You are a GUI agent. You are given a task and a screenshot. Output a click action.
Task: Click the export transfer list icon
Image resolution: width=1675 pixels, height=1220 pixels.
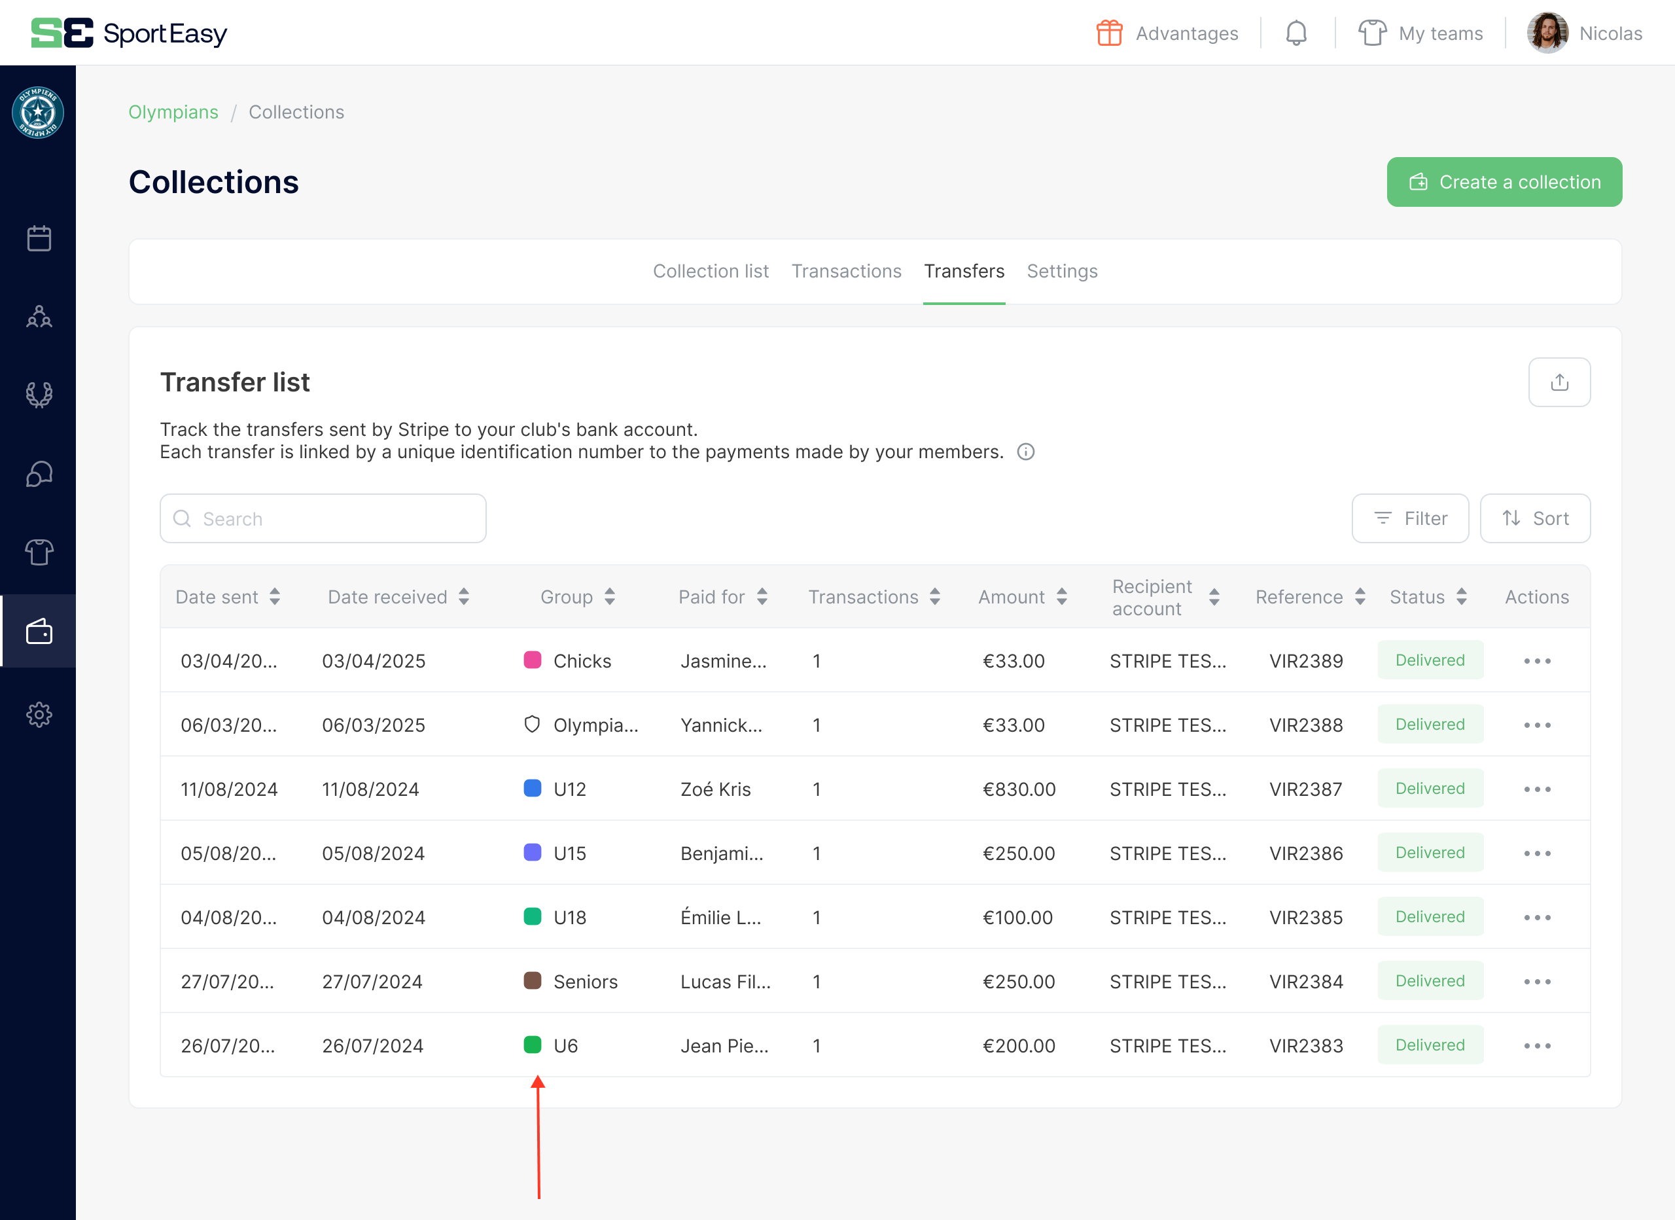[1559, 382]
